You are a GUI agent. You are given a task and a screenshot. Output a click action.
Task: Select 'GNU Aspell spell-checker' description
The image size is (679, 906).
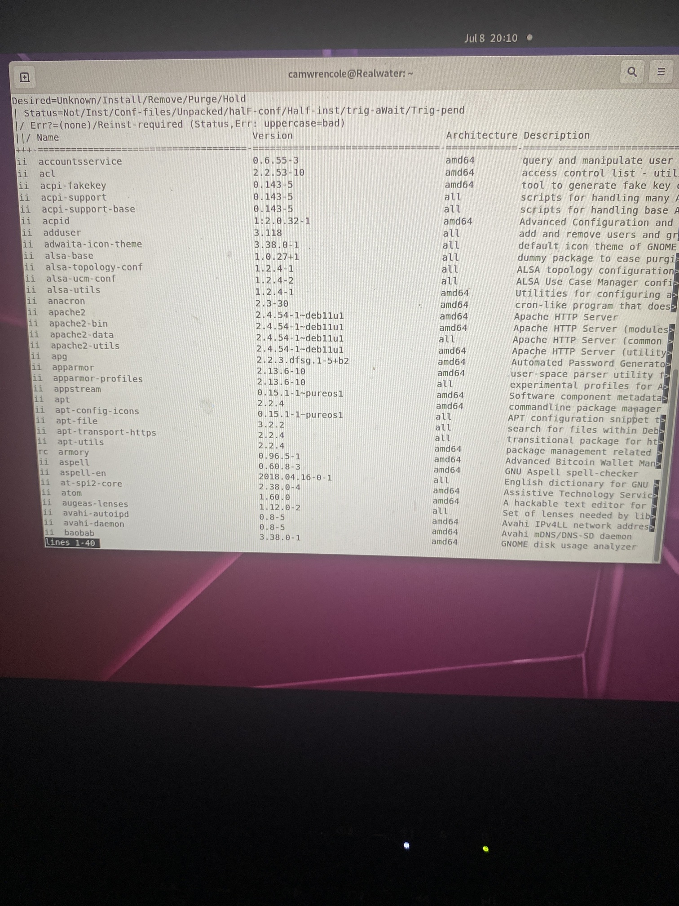click(x=572, y=473)
